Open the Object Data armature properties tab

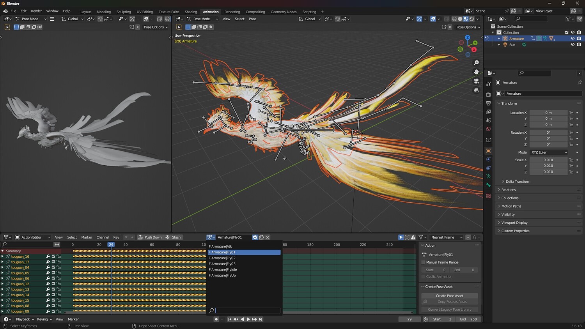coord(488,177)
